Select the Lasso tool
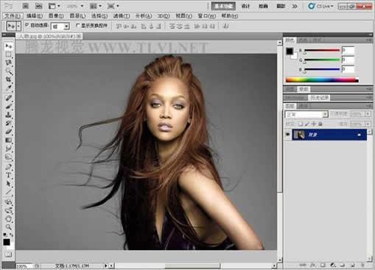Screen dimensions: 375x270 click(9, 63)
